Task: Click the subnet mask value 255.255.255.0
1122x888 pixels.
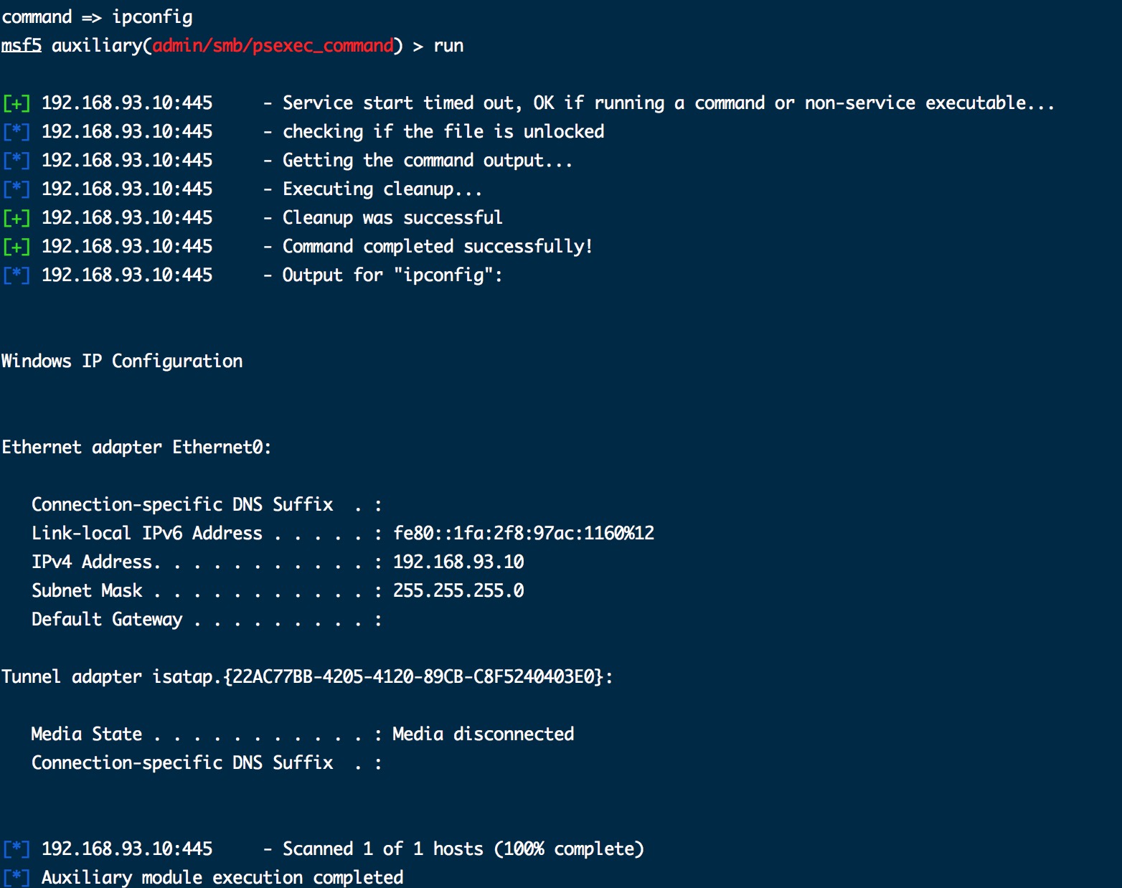Action: (458, 590)
